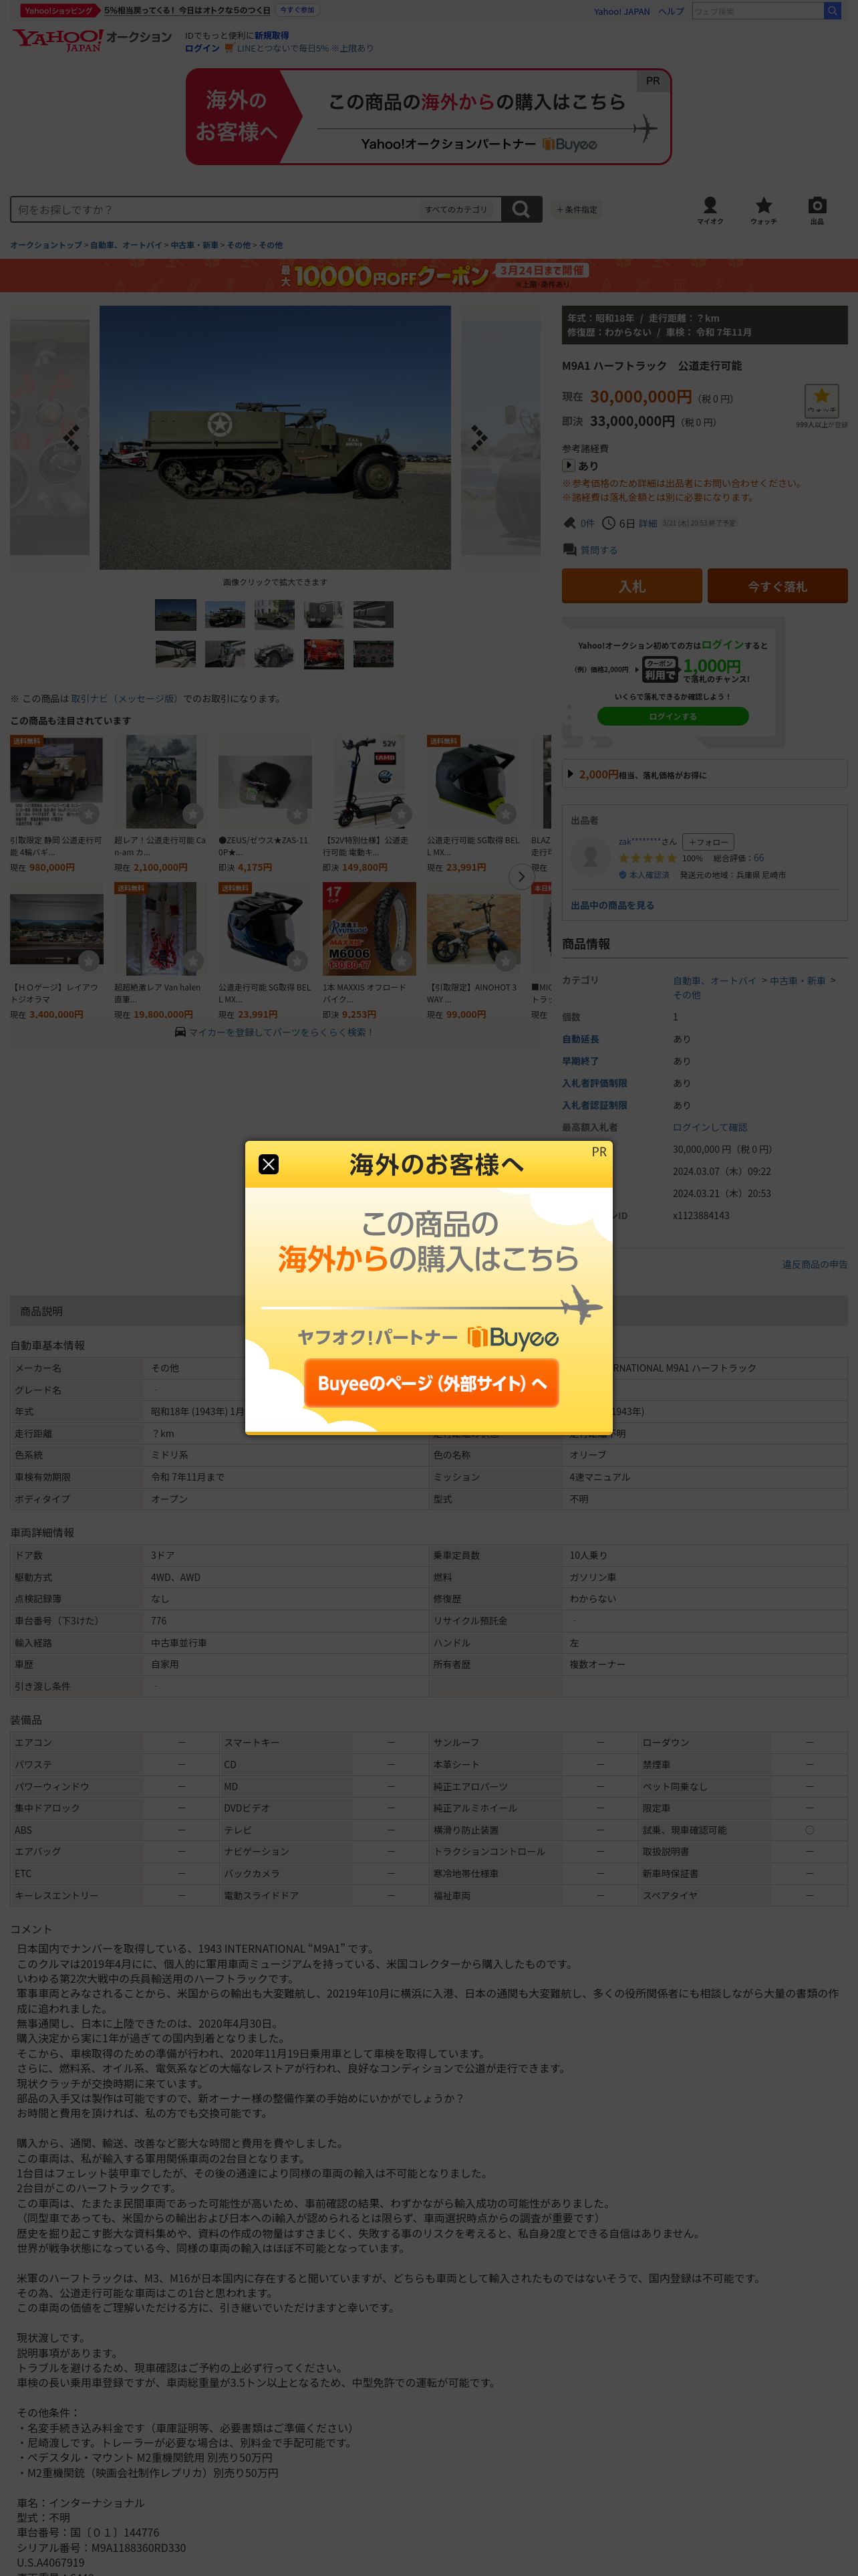The height and width of the screenshot is (2576, 858).
Task: Click the seller avatar icon
Action: pyautogui.click(x=590, y=857)
